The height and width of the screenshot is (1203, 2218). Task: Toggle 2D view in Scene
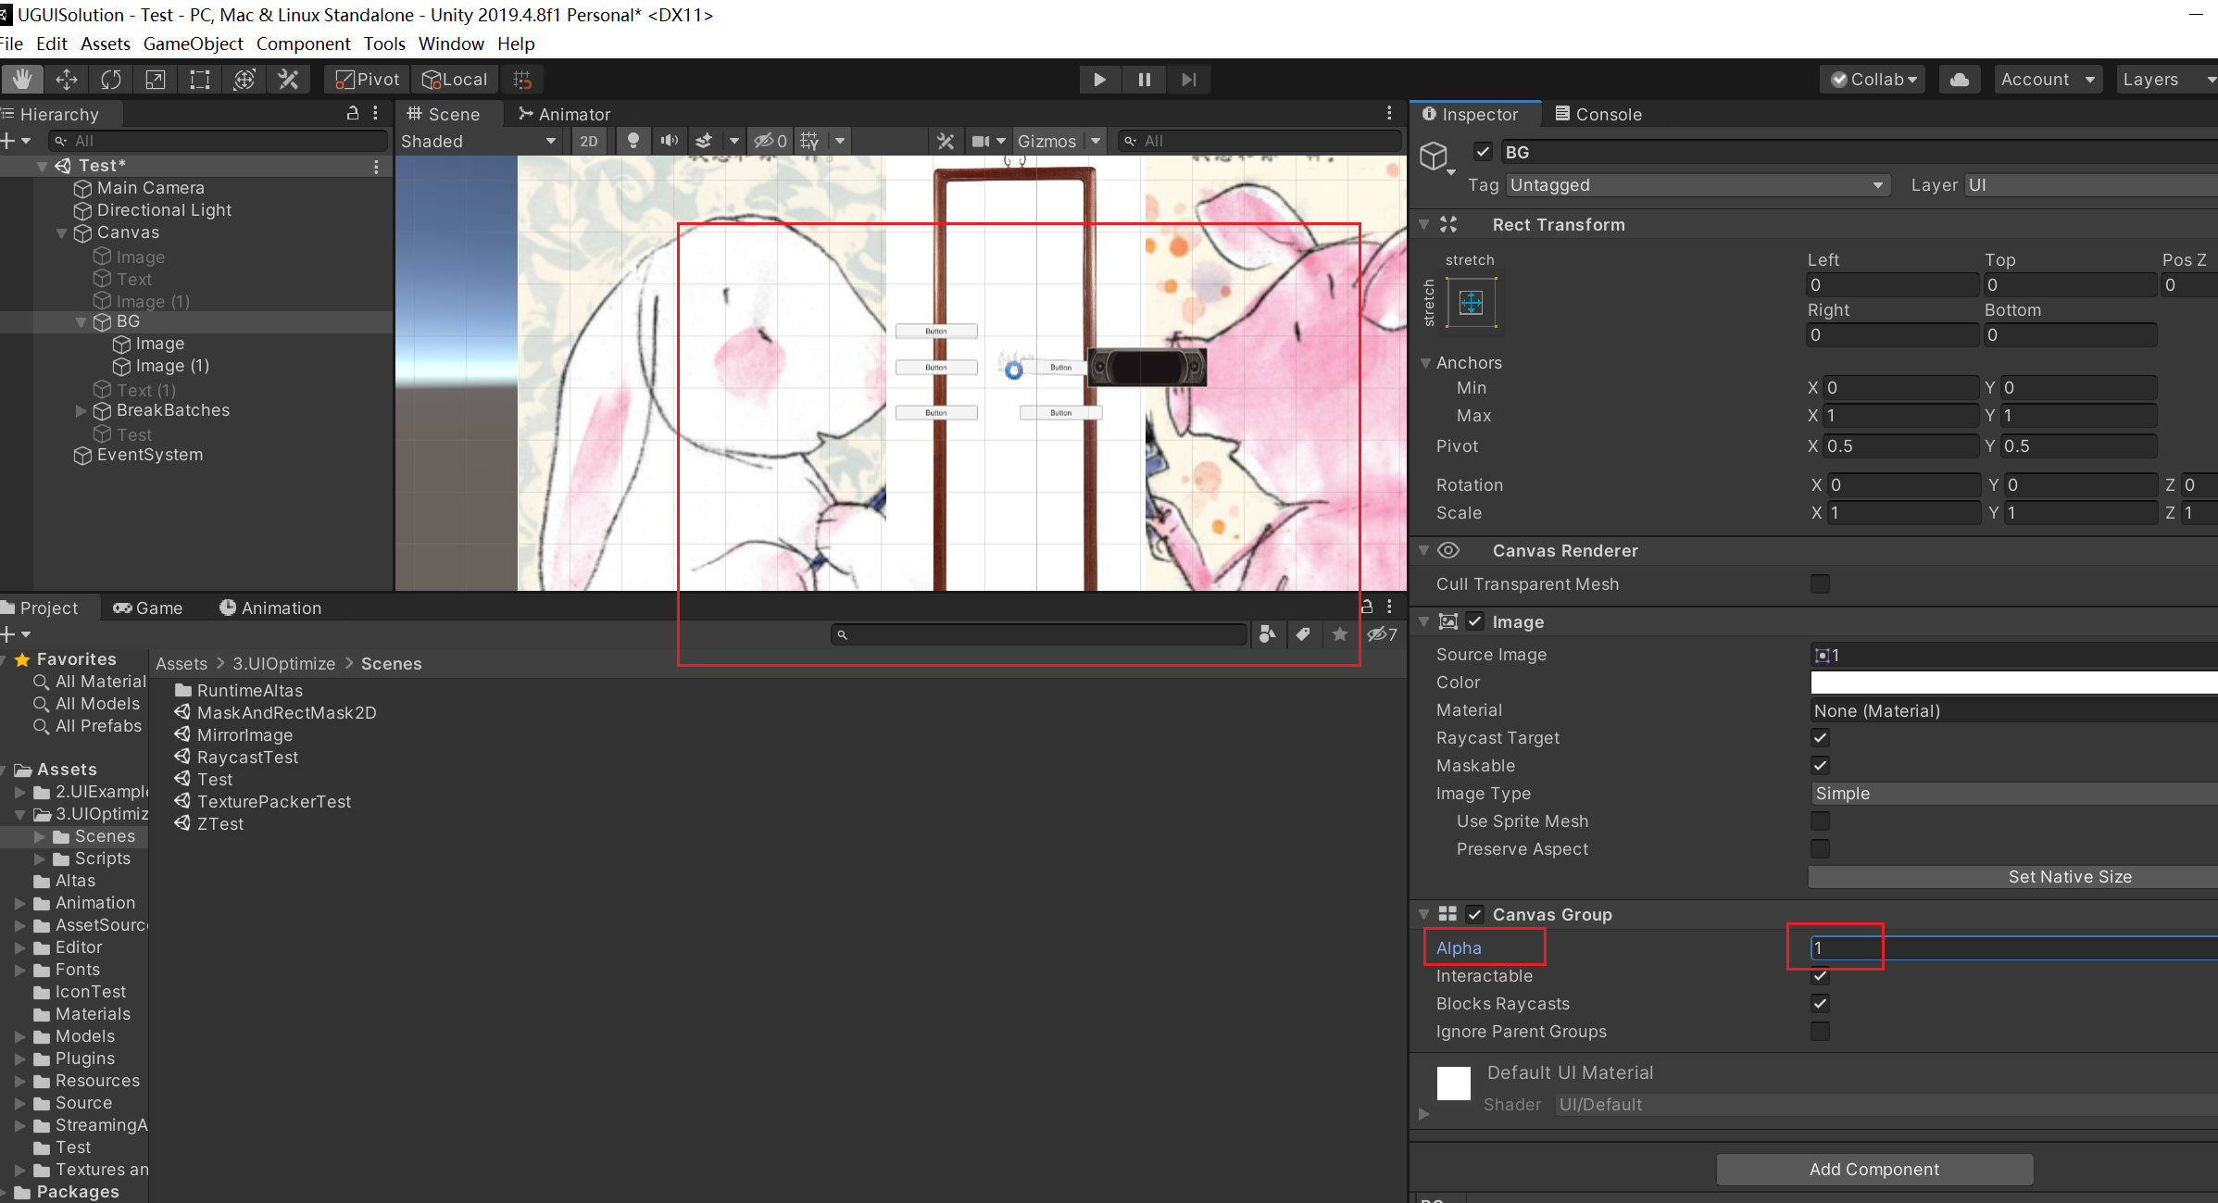[589, 141]
